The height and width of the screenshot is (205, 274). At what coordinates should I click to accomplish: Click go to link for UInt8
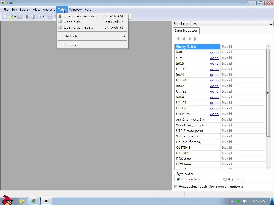coord(215,58)
